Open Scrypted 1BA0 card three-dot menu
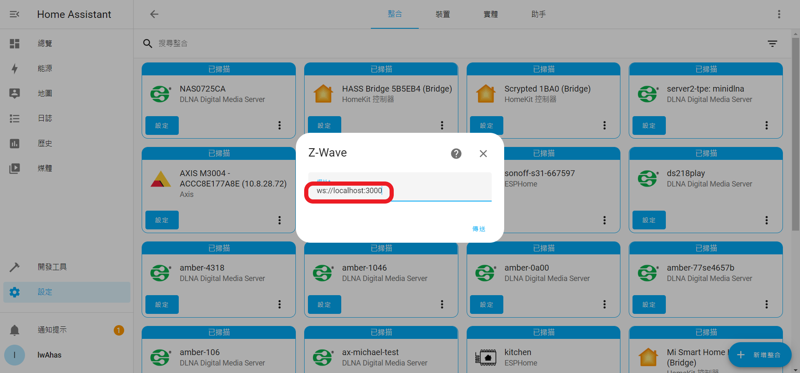 pos(605,125)
